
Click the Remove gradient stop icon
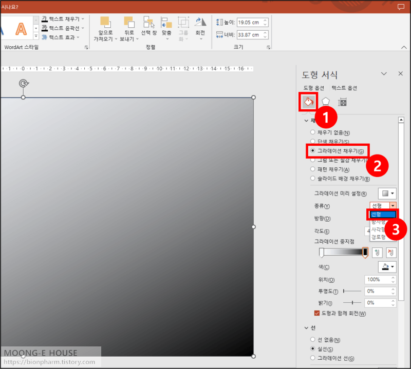pyautogui.click(x=393, y=253)
